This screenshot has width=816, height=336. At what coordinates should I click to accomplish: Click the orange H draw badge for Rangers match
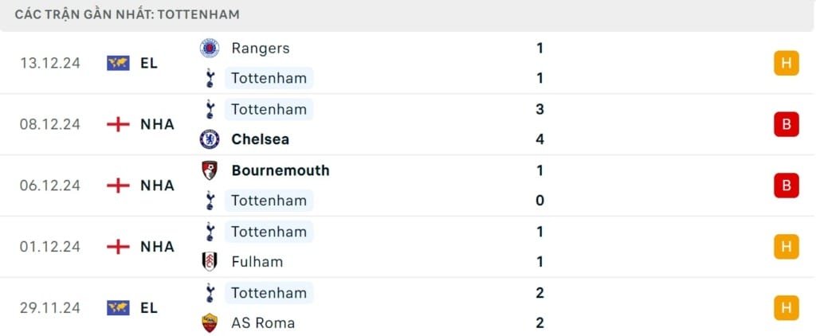(786, 63)
